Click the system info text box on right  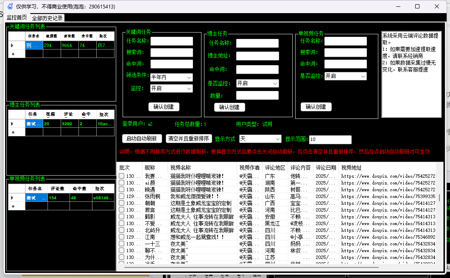coord(411,74)
